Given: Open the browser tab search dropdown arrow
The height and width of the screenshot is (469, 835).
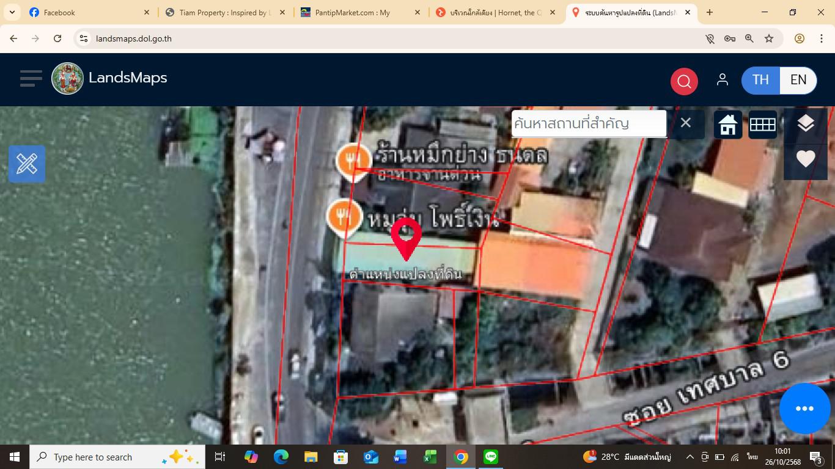Looking at the screenshot, I should tap(12, 12).
